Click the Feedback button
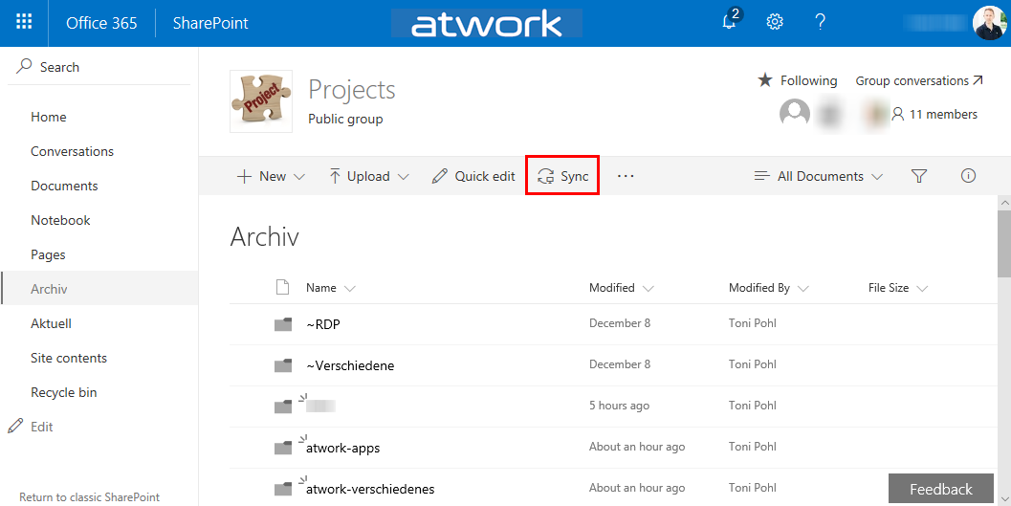The width and height of the screenshot is (1011, 506). (x=940, y=489)
